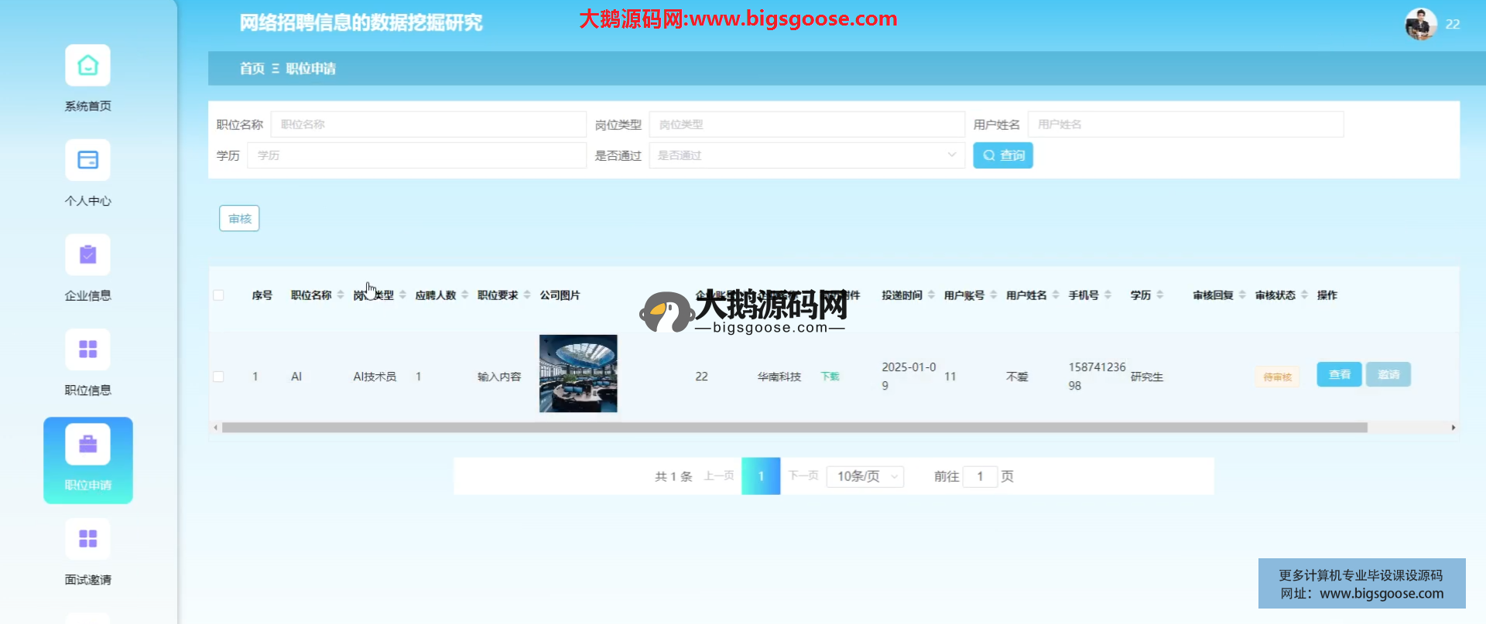
Task: Sort by 审核状态 column arrows
Action: pyautogui.click(x=1304, y=295)
